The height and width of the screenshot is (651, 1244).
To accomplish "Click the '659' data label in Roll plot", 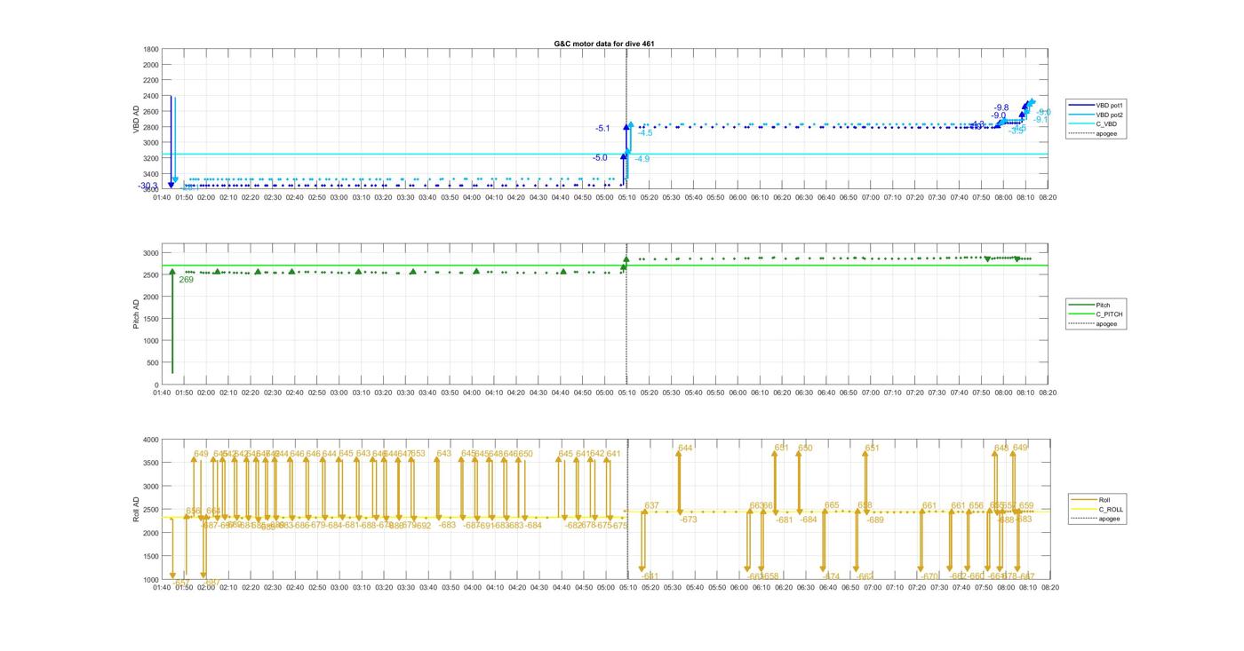I will click(x=1026, y=505).
